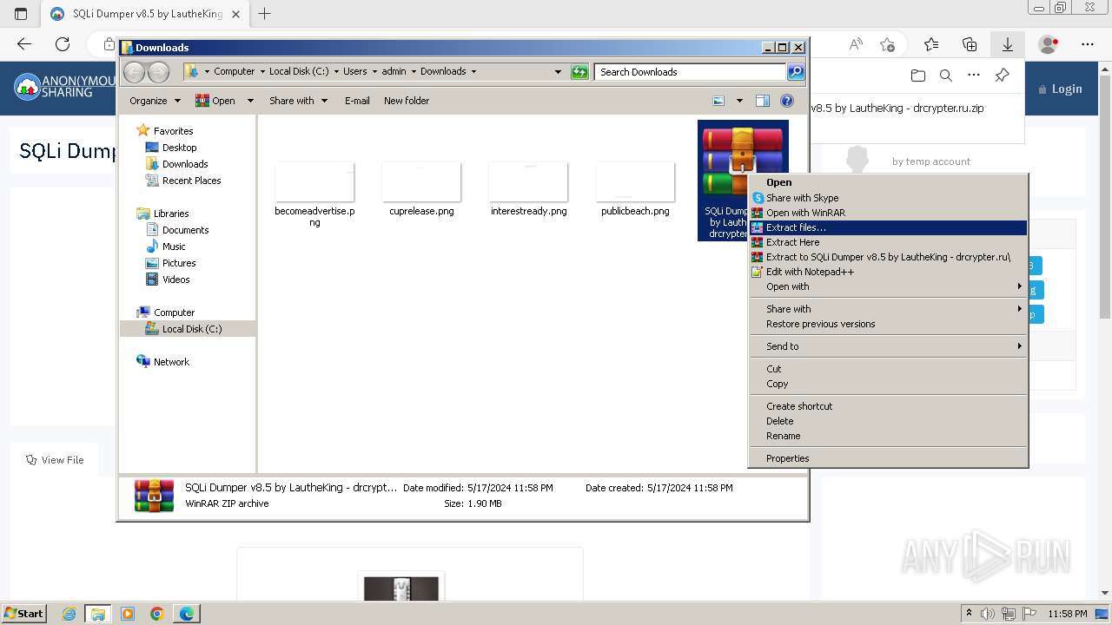
Task: Select interestready.png file
Action: coord(528,189)
